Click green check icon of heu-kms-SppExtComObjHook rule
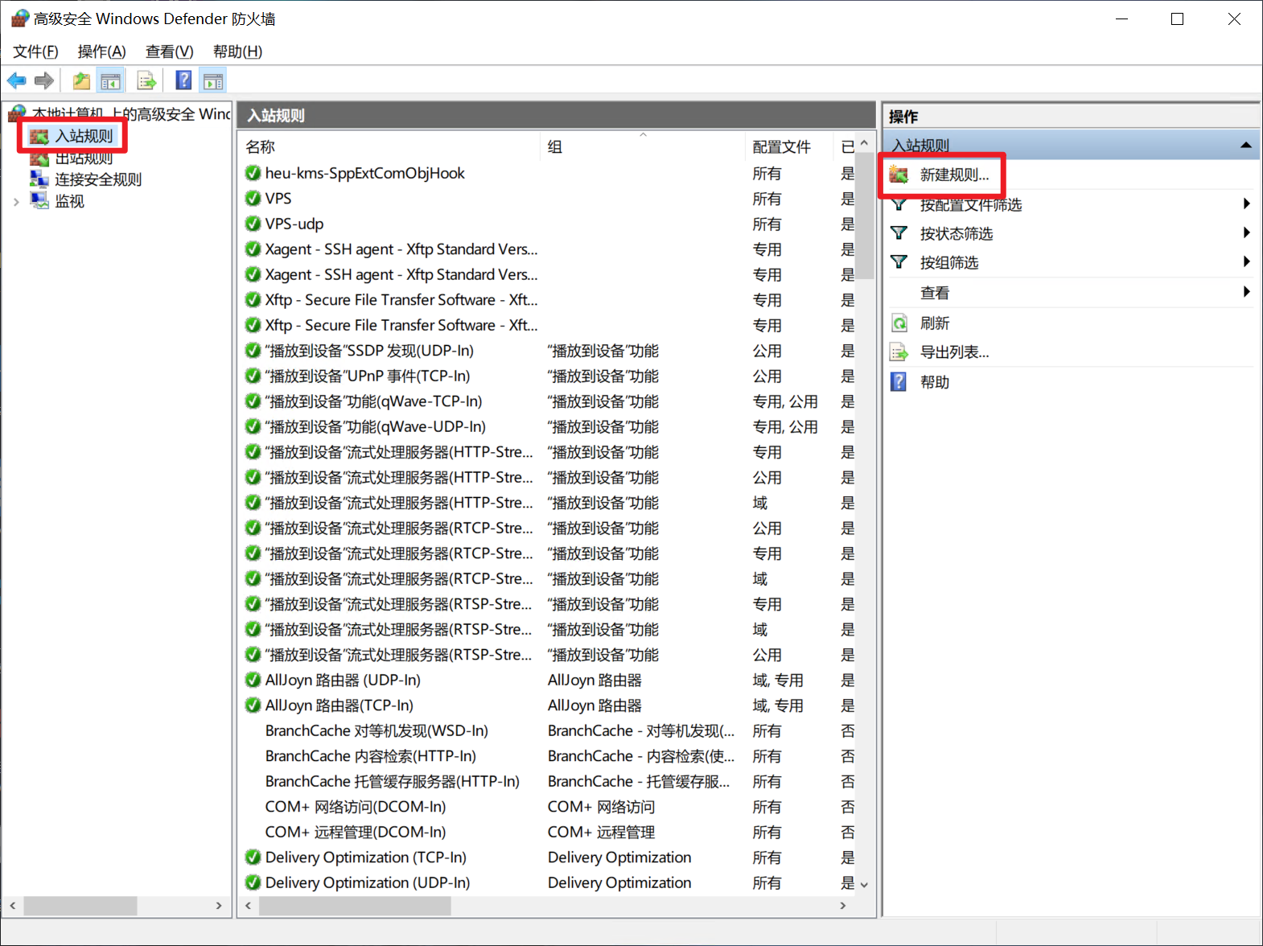 tap(253, 173)
